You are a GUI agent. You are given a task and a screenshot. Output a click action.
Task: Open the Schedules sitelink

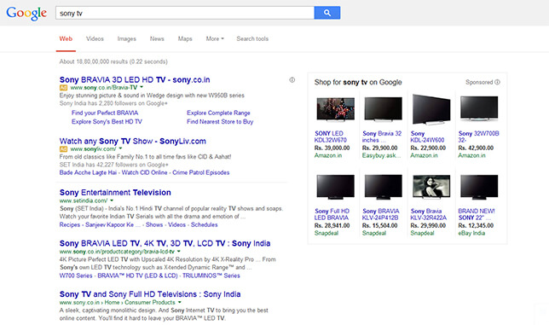[204, 225]
